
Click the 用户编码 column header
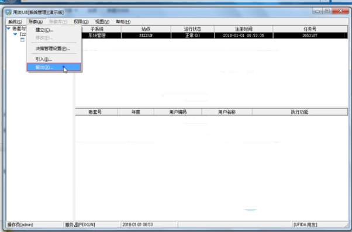[178, 112]
